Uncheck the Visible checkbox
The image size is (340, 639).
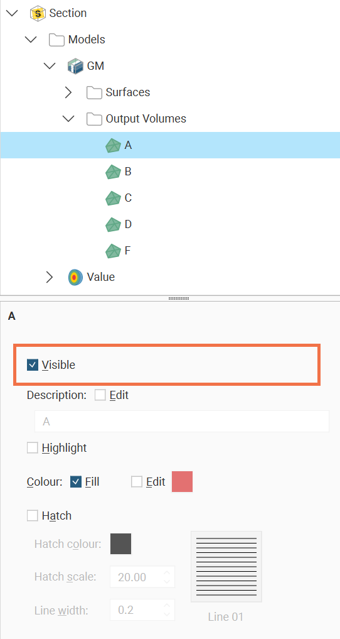(x=33, y=364)
